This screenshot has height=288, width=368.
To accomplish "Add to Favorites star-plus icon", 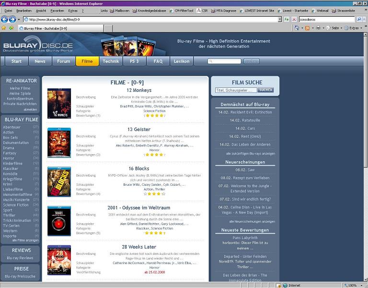I will (11, 28).
